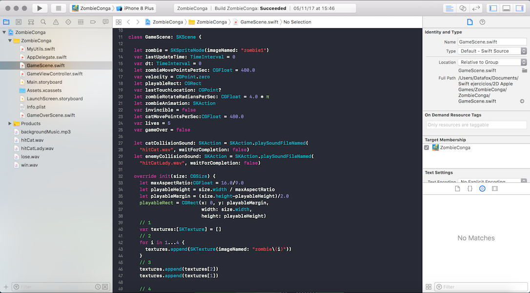Open the Version editor
Image resolution: width=530 pixels, height=293 pixels.
click(476, 8)
